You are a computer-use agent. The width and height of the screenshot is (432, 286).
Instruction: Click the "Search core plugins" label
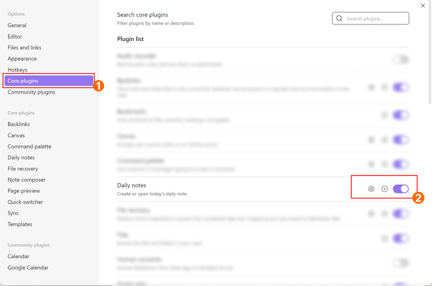(143, 15)
